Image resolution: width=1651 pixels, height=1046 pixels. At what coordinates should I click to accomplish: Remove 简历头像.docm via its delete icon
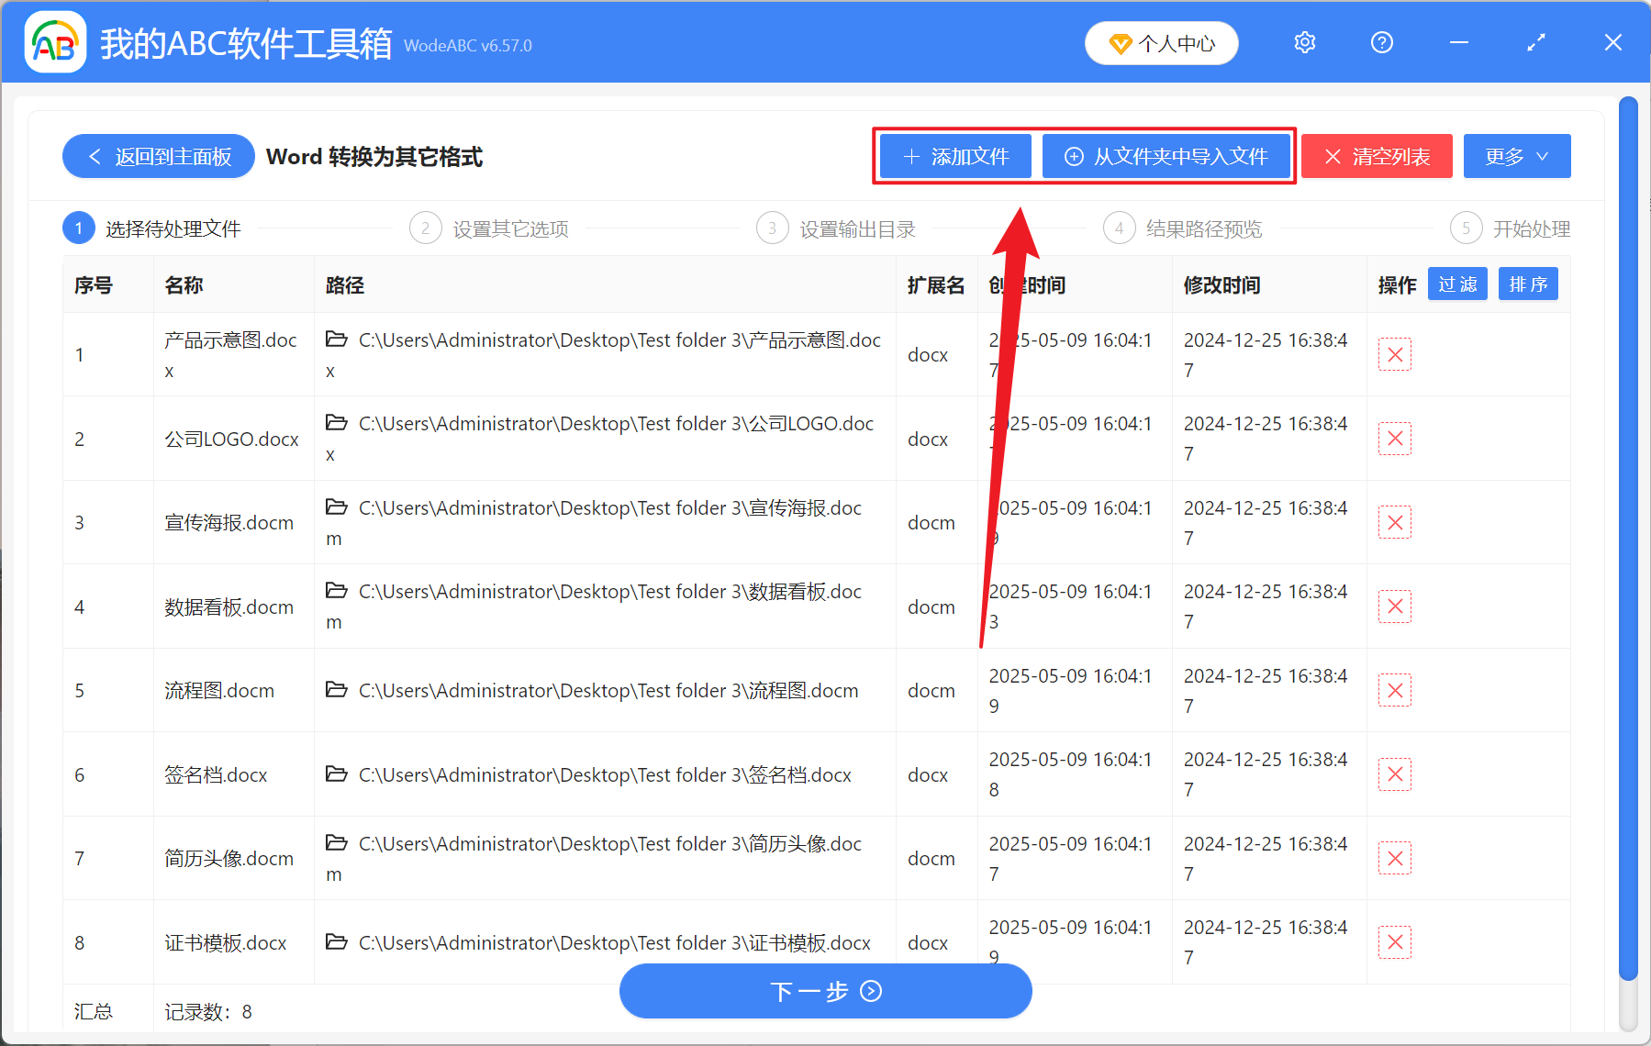1394,858
